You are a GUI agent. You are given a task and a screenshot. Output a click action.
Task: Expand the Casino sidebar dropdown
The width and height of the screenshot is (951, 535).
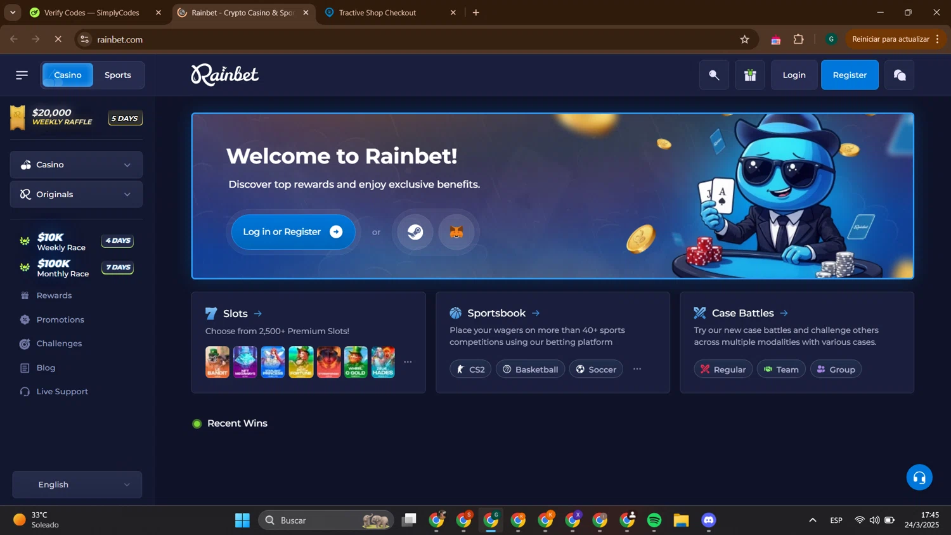click(x=76, y=165)
